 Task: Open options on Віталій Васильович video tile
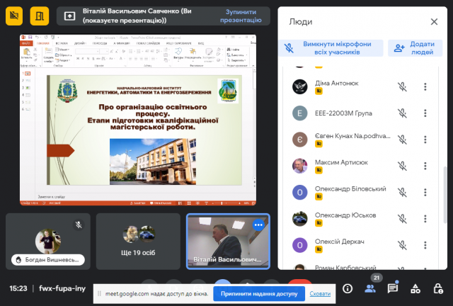pyautogui.click(x=258, y=225)
